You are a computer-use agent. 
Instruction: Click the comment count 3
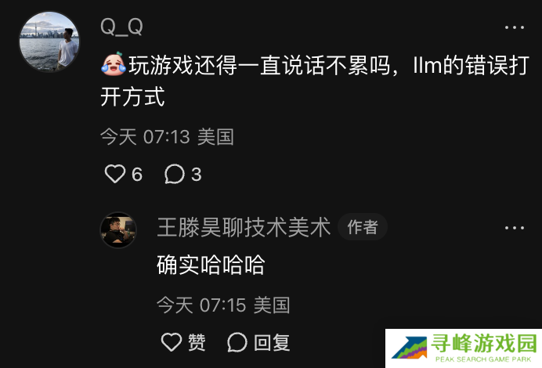(x=197, y=174)
